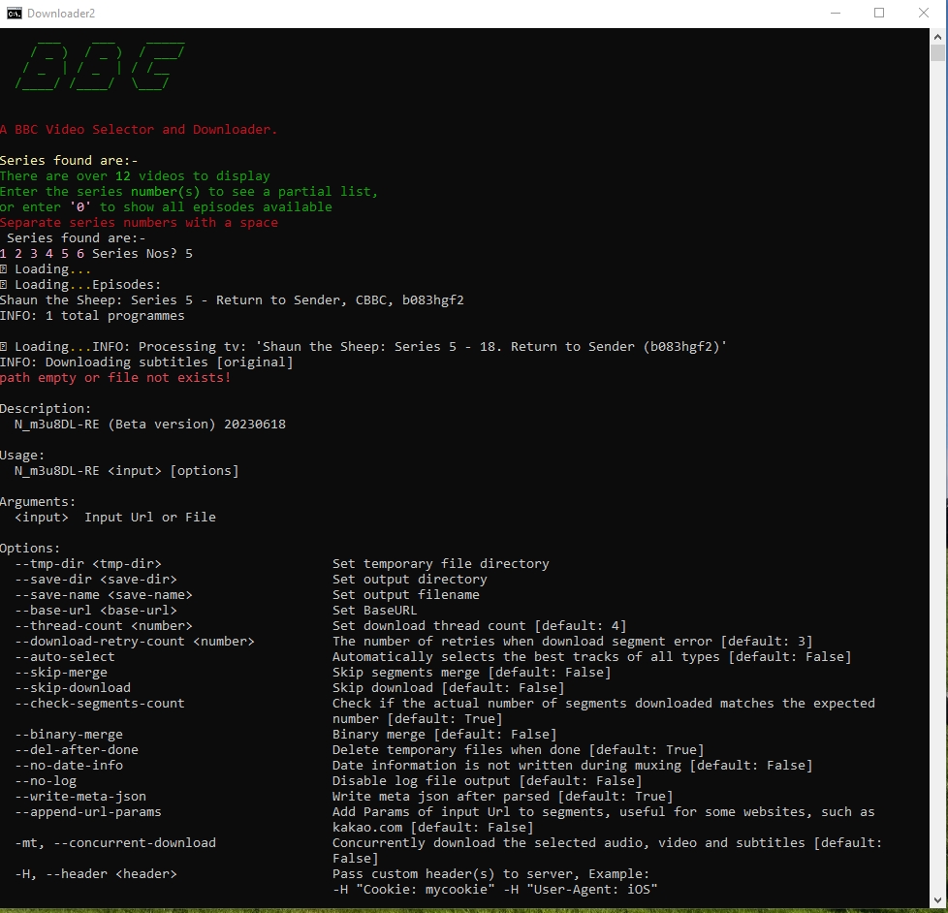Click "N_m3u8DL-RE (Beta version) 20230618"

pyautogui.click(x=150, y=425)
